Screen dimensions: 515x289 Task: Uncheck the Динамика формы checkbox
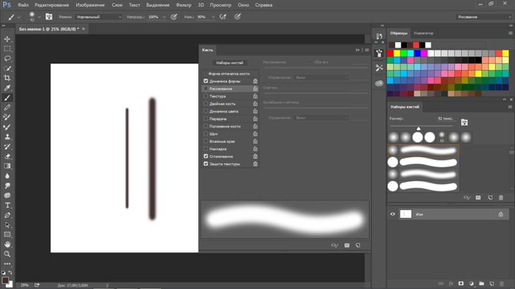205,81
